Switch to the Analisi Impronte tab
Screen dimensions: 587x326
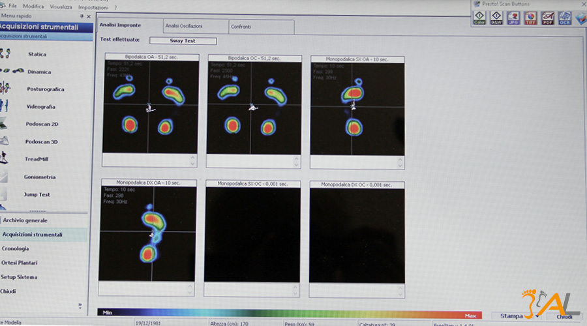click(x=130, y=25)
